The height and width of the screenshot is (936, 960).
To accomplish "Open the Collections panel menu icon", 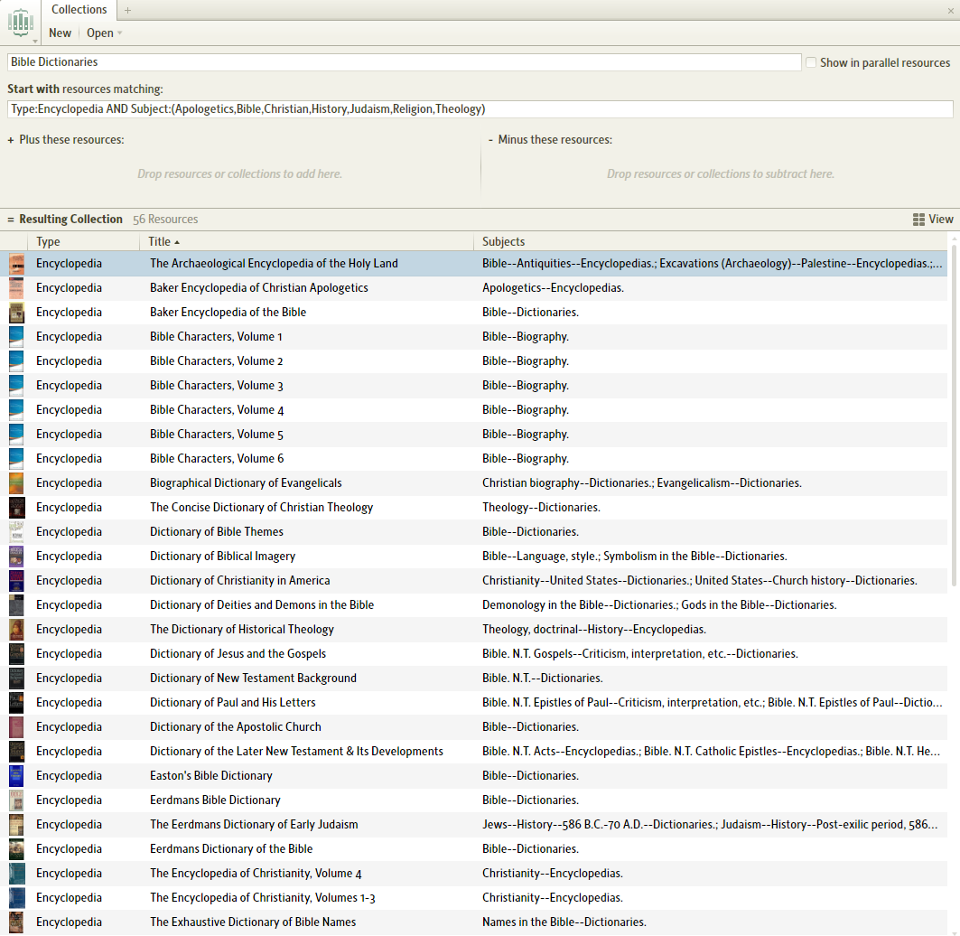I will 21,23.
